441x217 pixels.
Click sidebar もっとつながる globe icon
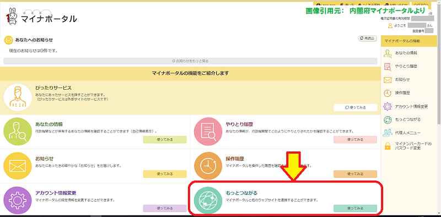tap(388, 120)
